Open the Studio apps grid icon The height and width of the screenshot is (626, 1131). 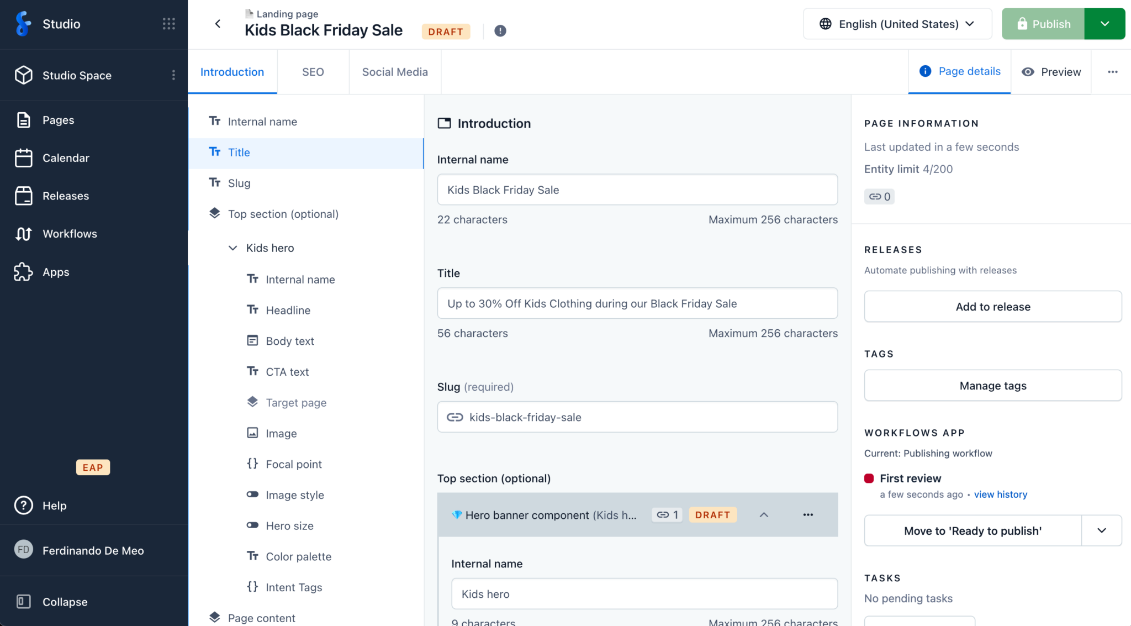[x=168, y=24]
